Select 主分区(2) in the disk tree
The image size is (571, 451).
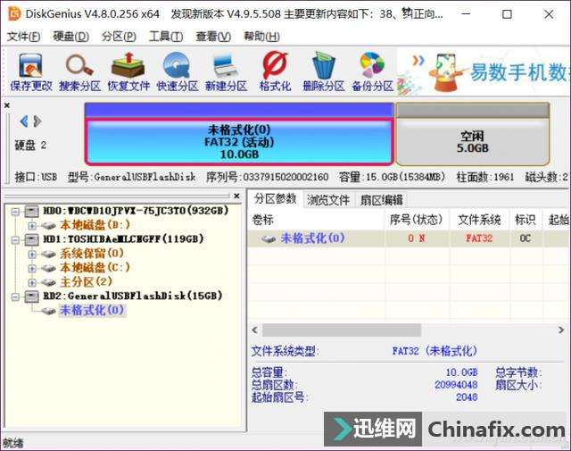86,282
